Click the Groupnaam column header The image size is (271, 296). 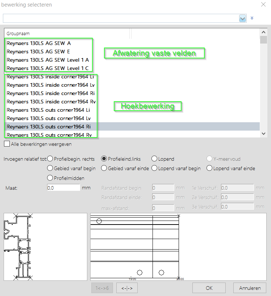[67, 34]
